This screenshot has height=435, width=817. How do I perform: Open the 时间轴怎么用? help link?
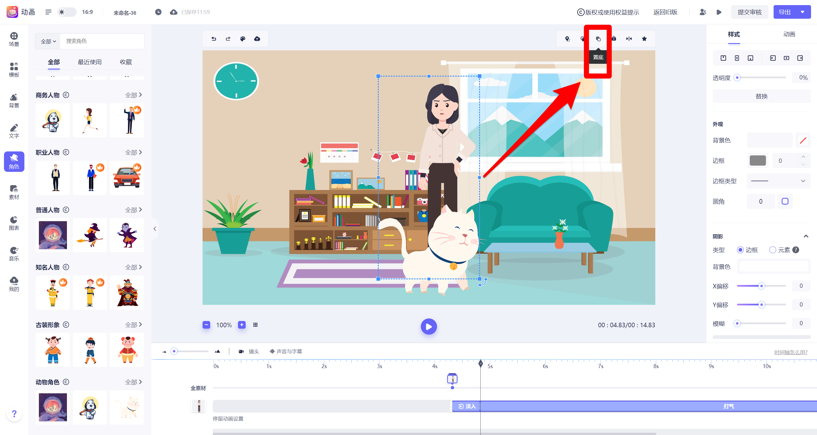(791, 352)
